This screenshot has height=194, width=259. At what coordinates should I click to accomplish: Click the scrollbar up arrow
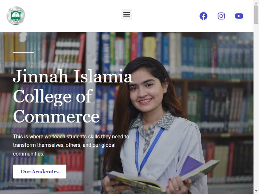click(x=256, y=3)
